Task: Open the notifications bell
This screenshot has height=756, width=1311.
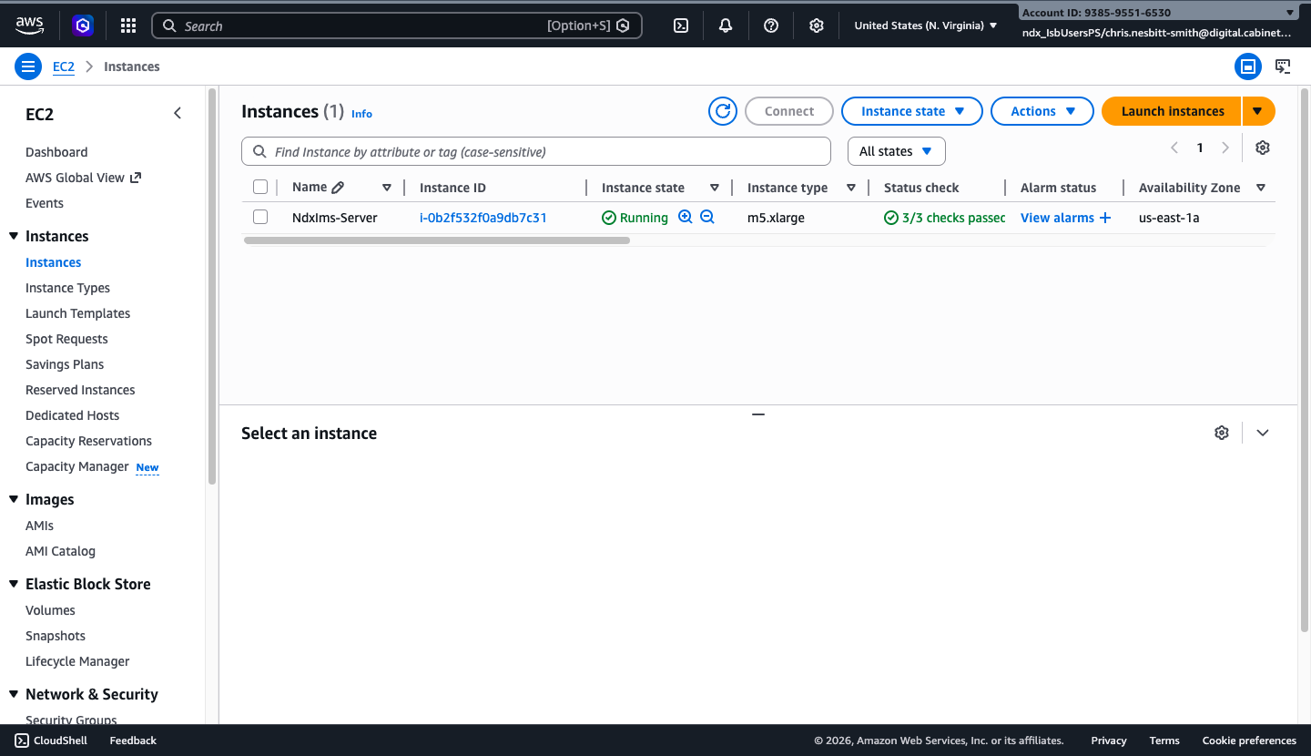Action: coord(725,25)
